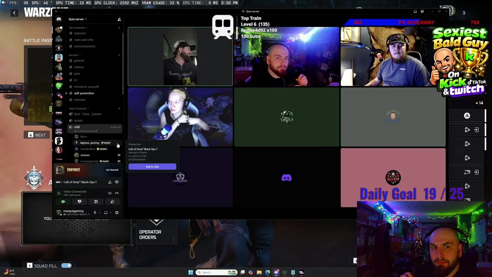This screenshot has width=492, height=277.
Task: Click NEXT button in Warzone battle pass
Action: pos(37,135)
